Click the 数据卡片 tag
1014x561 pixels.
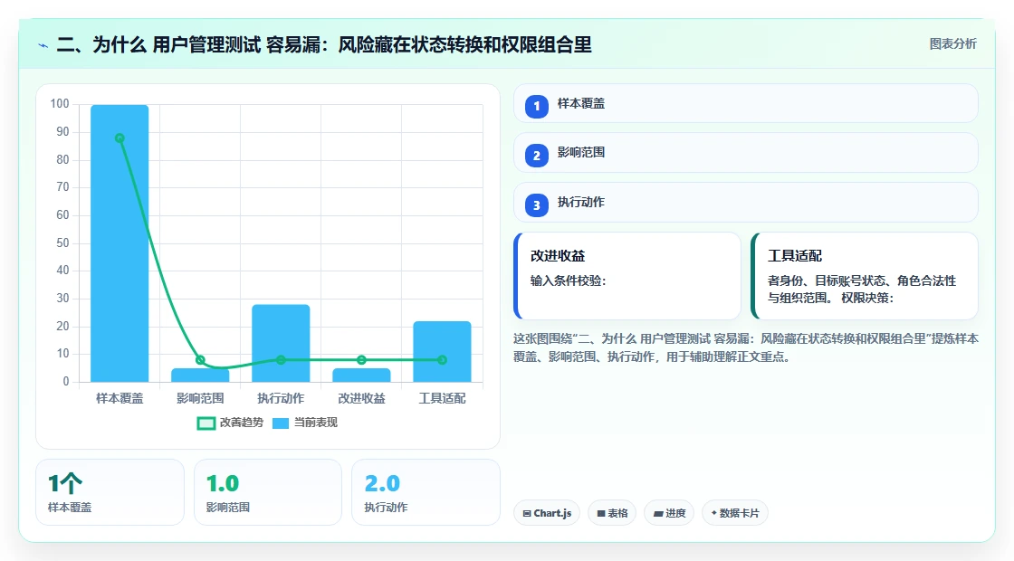coord(734,513)
